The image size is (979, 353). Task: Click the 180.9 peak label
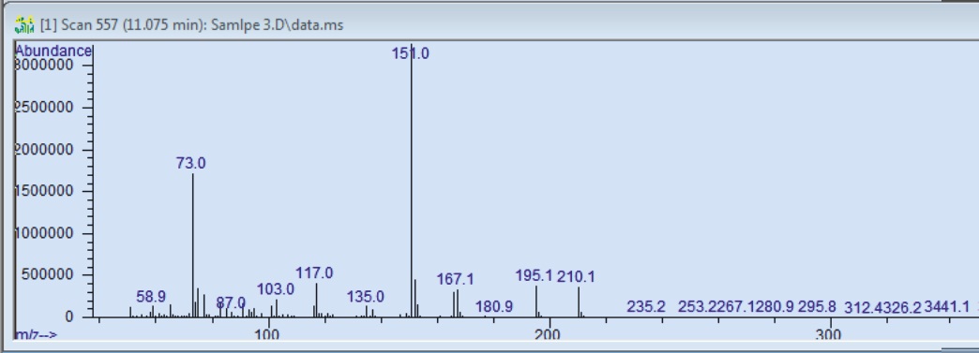[x=494, y=307]
